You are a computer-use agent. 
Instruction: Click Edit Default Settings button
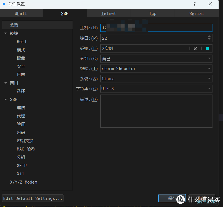tap(33, 198)
